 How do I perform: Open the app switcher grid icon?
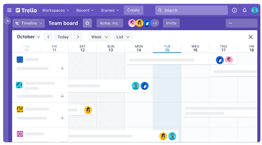(x=9, y=10)
